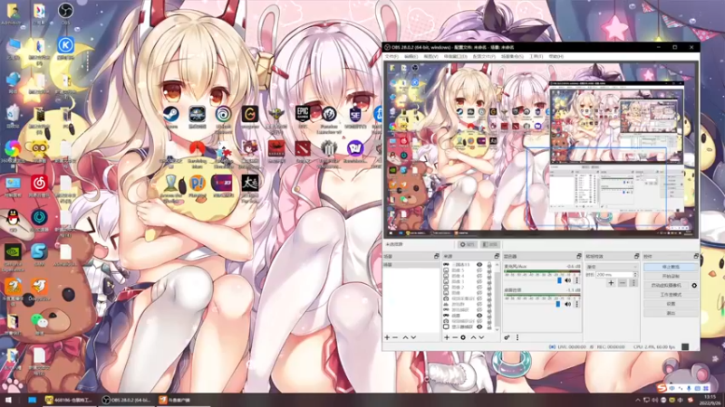Open Steam desktop shortcut

pos(170,118)
